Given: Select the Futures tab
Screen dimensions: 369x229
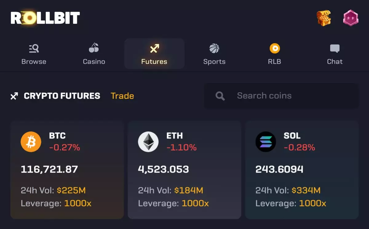Looking at the screenshot, I should 154,54.
